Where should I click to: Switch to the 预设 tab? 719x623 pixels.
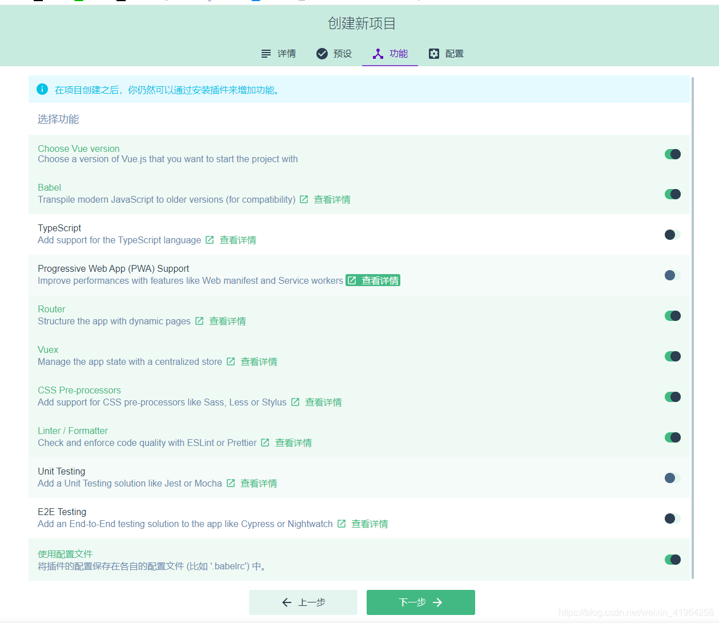click(x=334, y=53)
